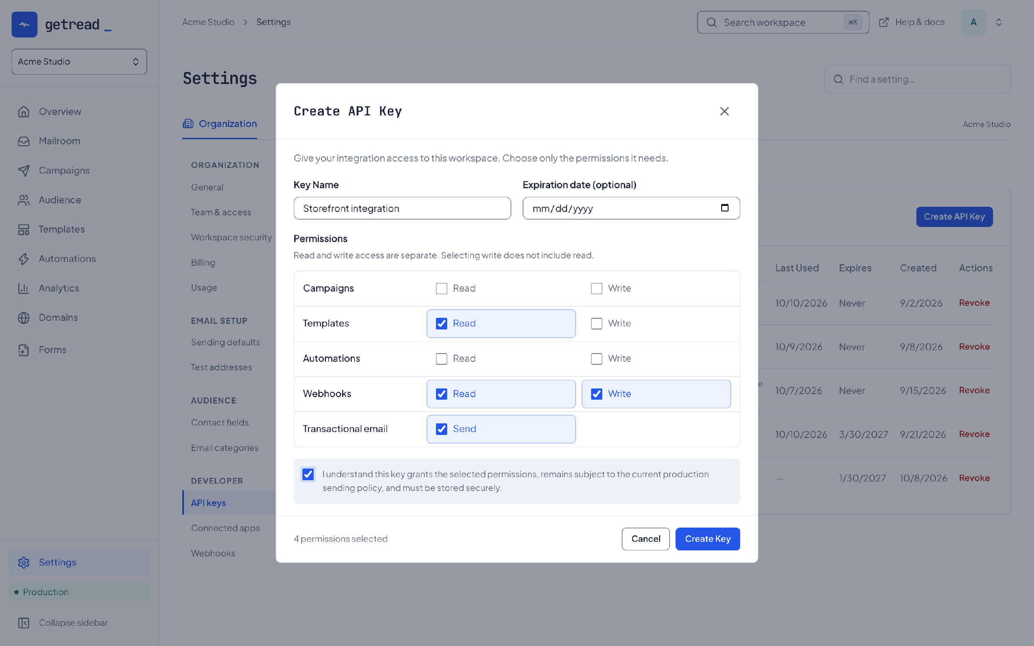This screenshot has width=1034, height=646.
Task: Open the Production environment selector
Action: tap(79, 592)
